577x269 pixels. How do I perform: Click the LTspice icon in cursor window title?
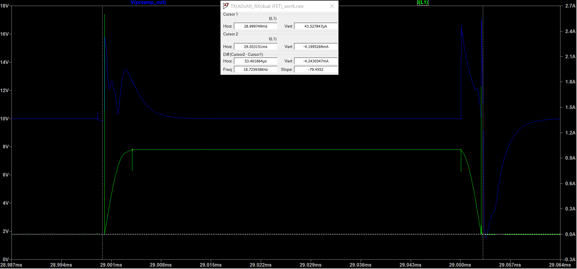pos(226,6)
